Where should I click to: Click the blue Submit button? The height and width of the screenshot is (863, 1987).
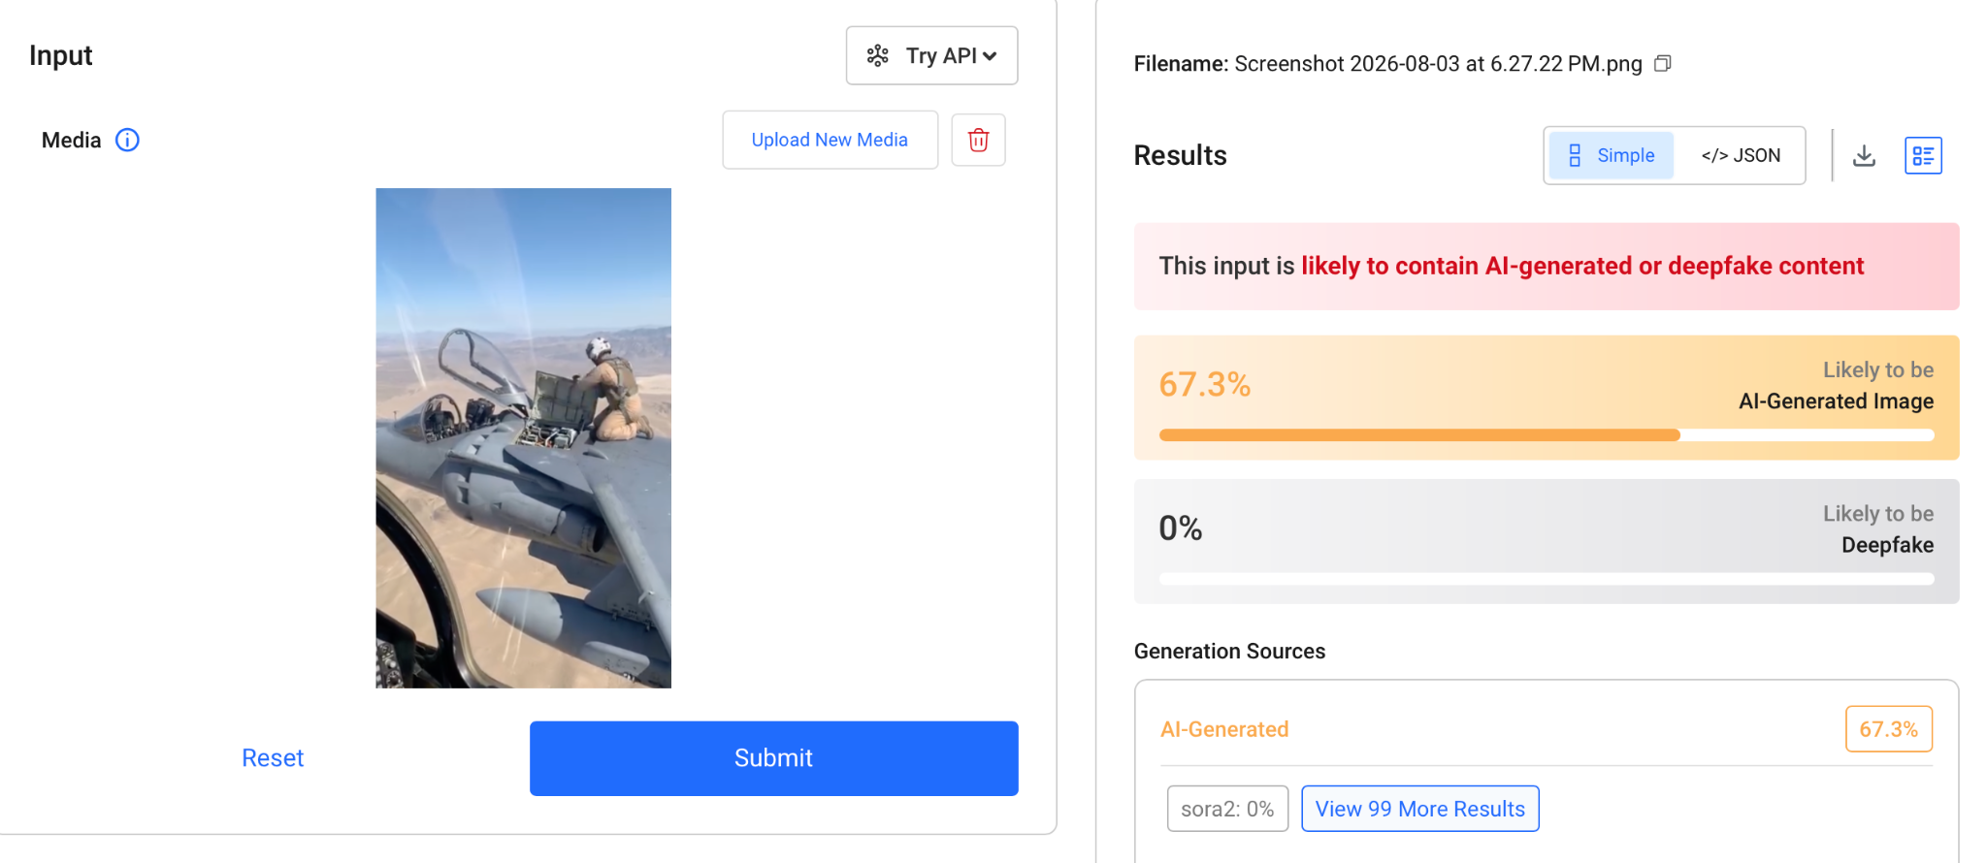(773, 758)
